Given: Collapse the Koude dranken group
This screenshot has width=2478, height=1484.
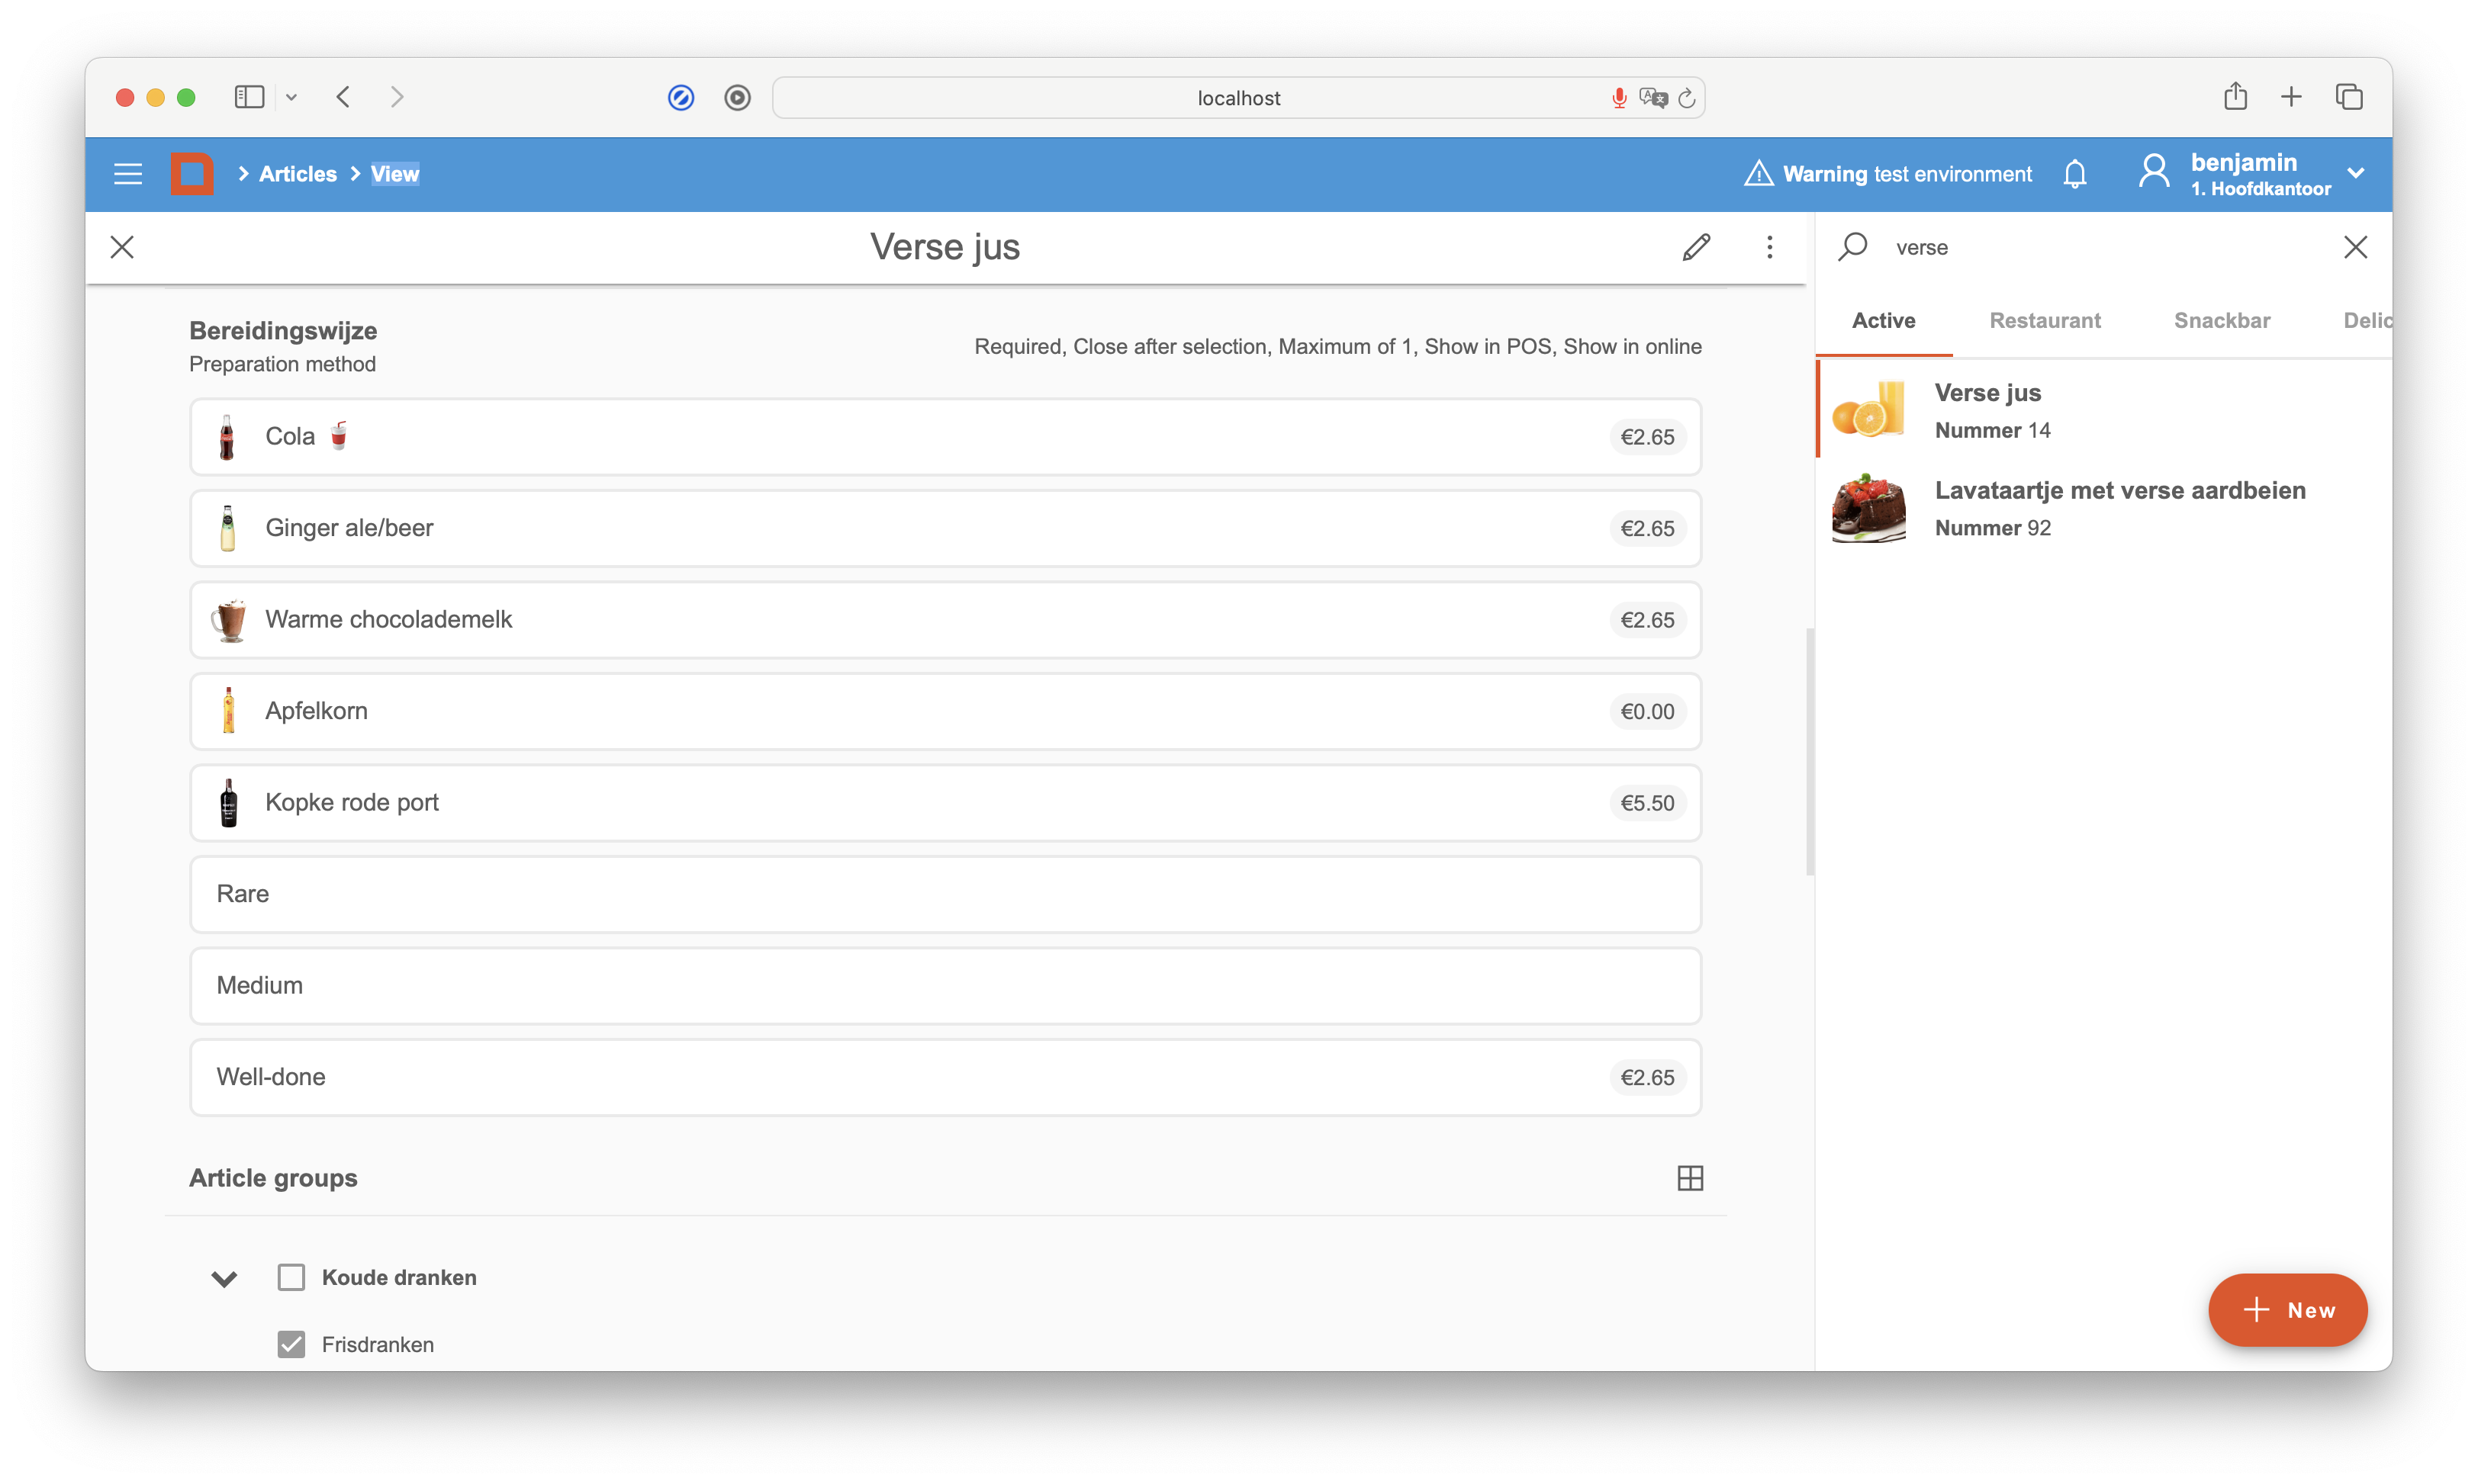Looking at the screenshot, I should [x=224, y=1278].
